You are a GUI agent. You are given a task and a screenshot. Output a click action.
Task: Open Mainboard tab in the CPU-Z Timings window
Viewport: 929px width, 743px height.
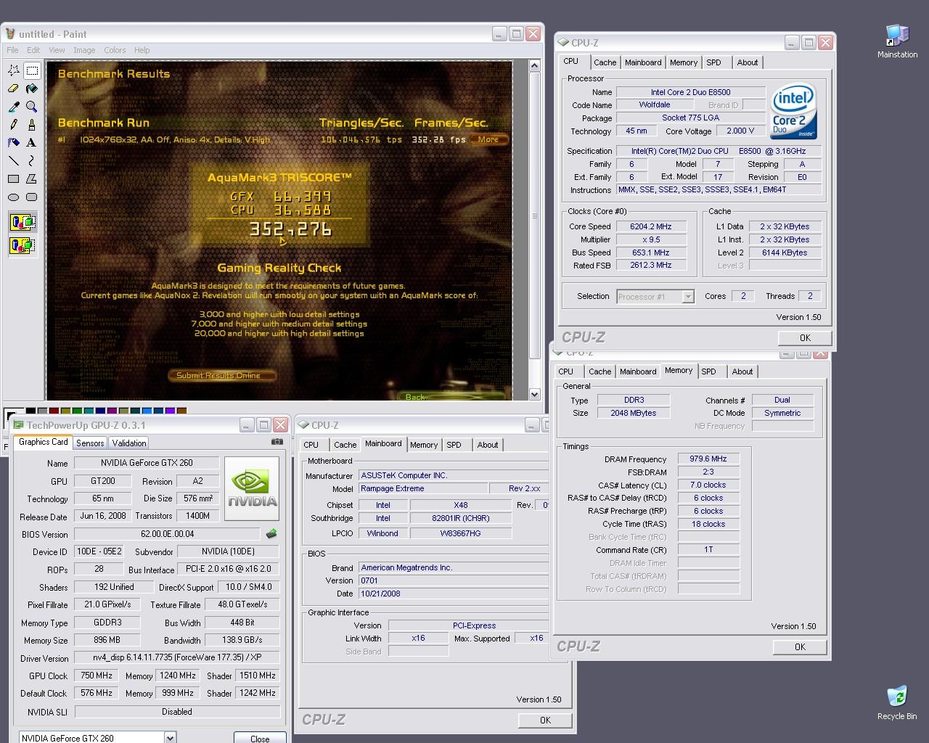point(638,371)
